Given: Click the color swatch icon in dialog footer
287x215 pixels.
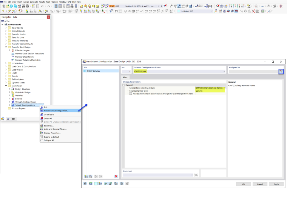Looking at the screenshot, I should pyautogui.click(x=96, y=184).
